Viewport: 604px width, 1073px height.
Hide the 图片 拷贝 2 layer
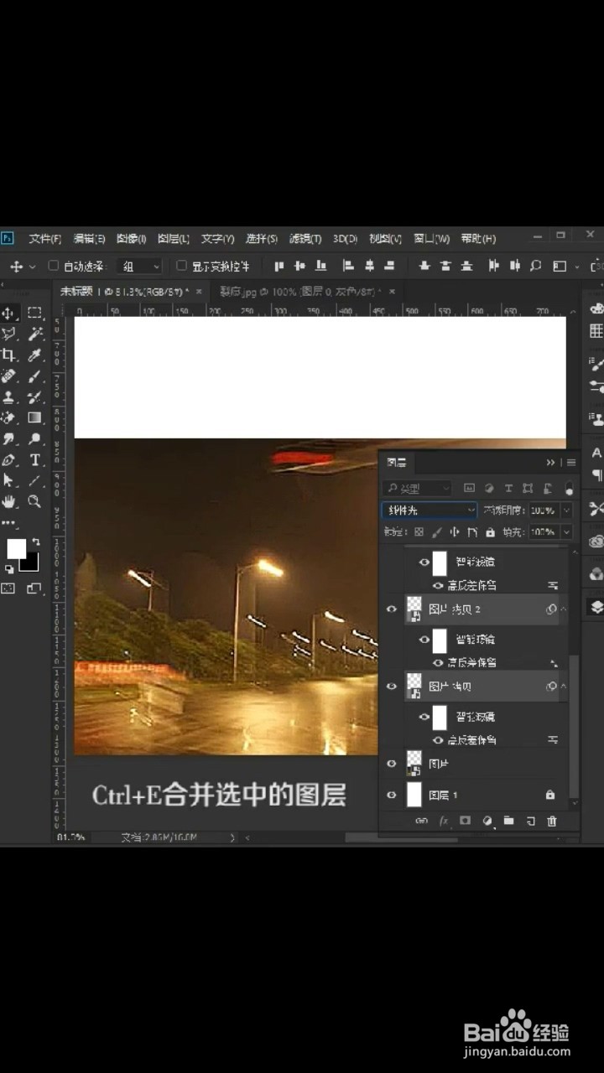tap(391, 609)
